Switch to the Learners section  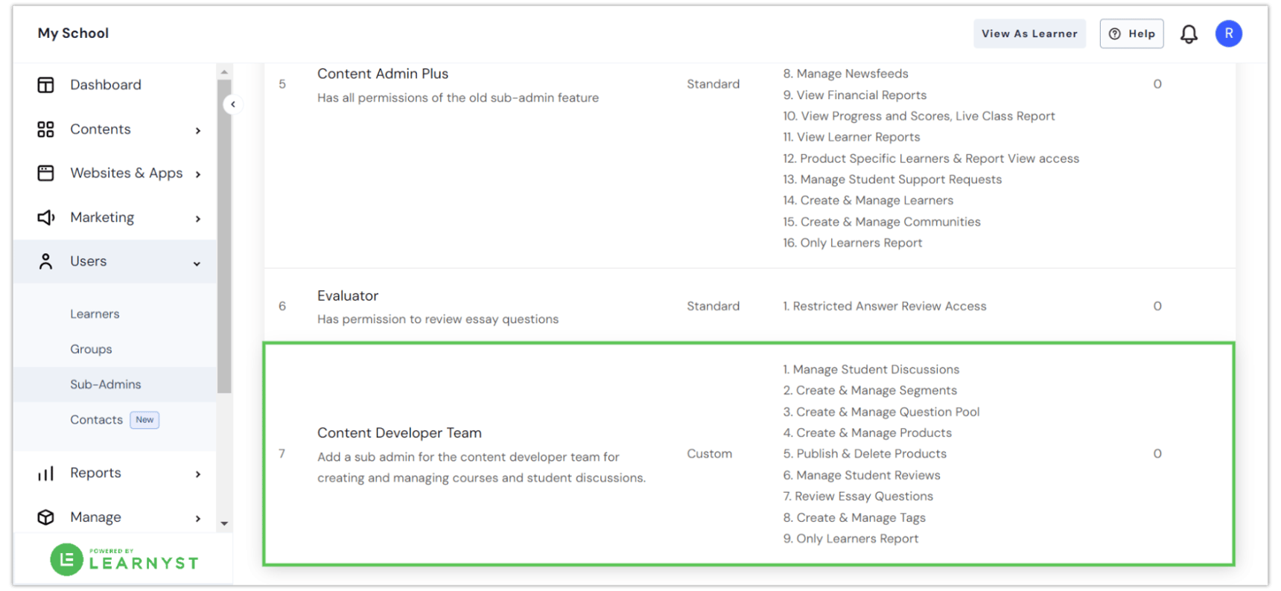pyautogui.click(x=95, y=313)
